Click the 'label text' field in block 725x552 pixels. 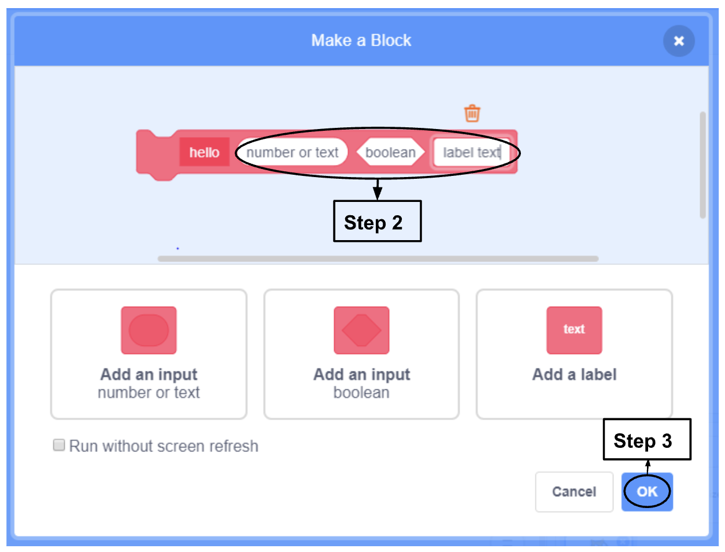click(x=471, y=153)
